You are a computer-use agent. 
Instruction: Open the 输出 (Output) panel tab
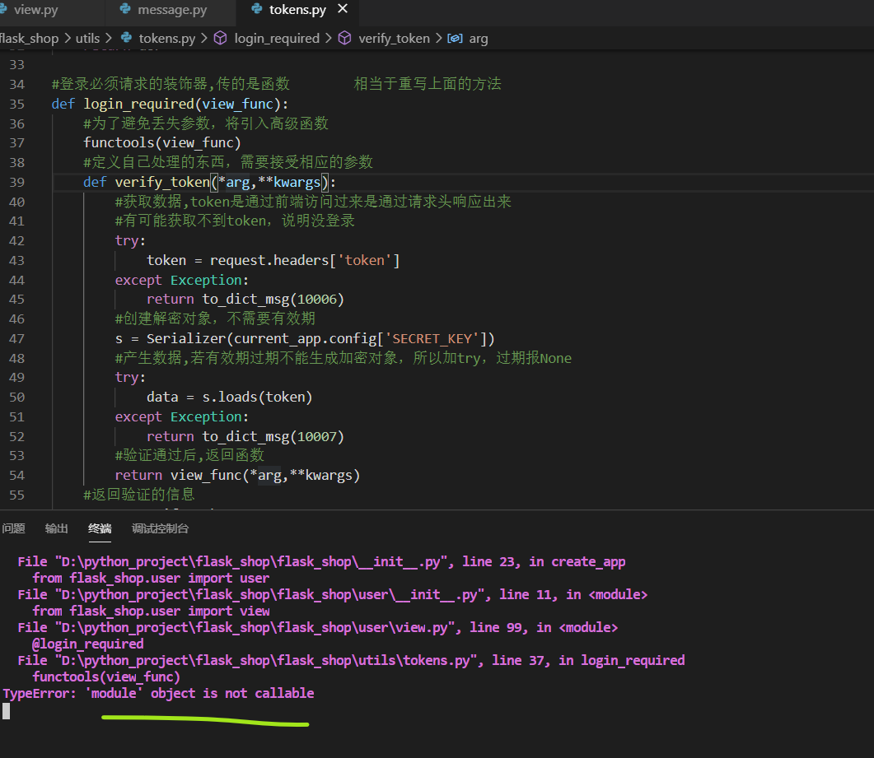56,528
